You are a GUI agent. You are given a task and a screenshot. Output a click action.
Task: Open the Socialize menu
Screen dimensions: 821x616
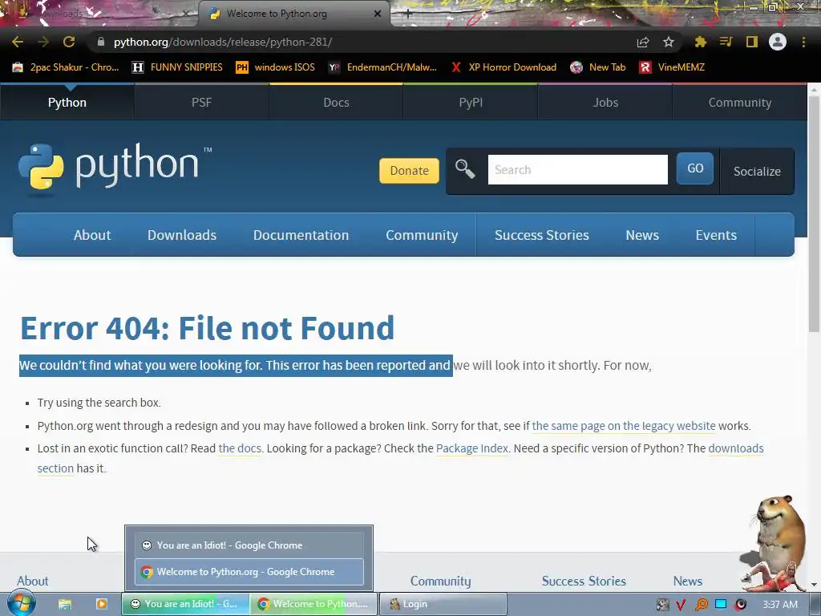pyautogui.click(x=757, y=172)
